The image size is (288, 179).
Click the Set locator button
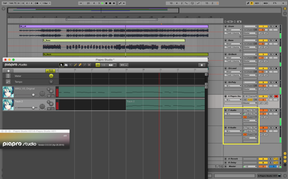tap(230, 22)
